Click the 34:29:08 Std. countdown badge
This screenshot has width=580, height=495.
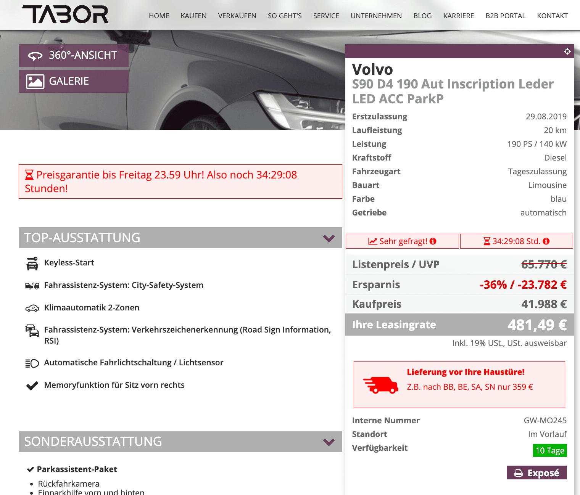[x=517, y=241]
